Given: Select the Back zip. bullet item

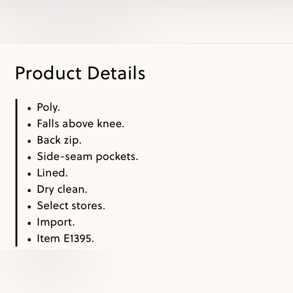Looking at the screenshot, I should click(x=59, y=140).
